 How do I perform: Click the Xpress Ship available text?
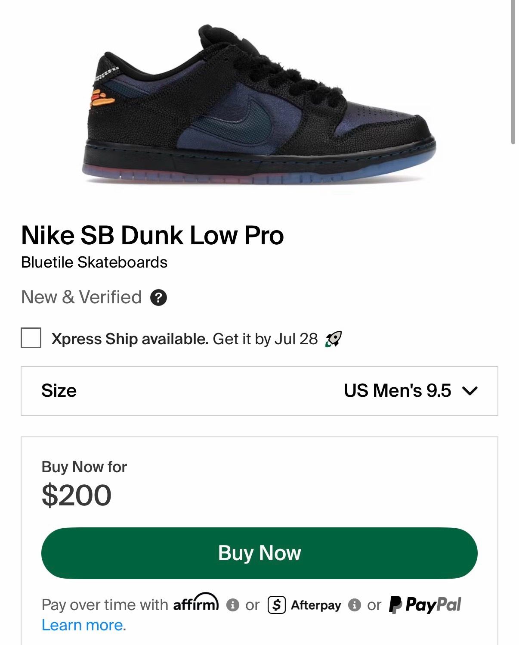(130, 339)
